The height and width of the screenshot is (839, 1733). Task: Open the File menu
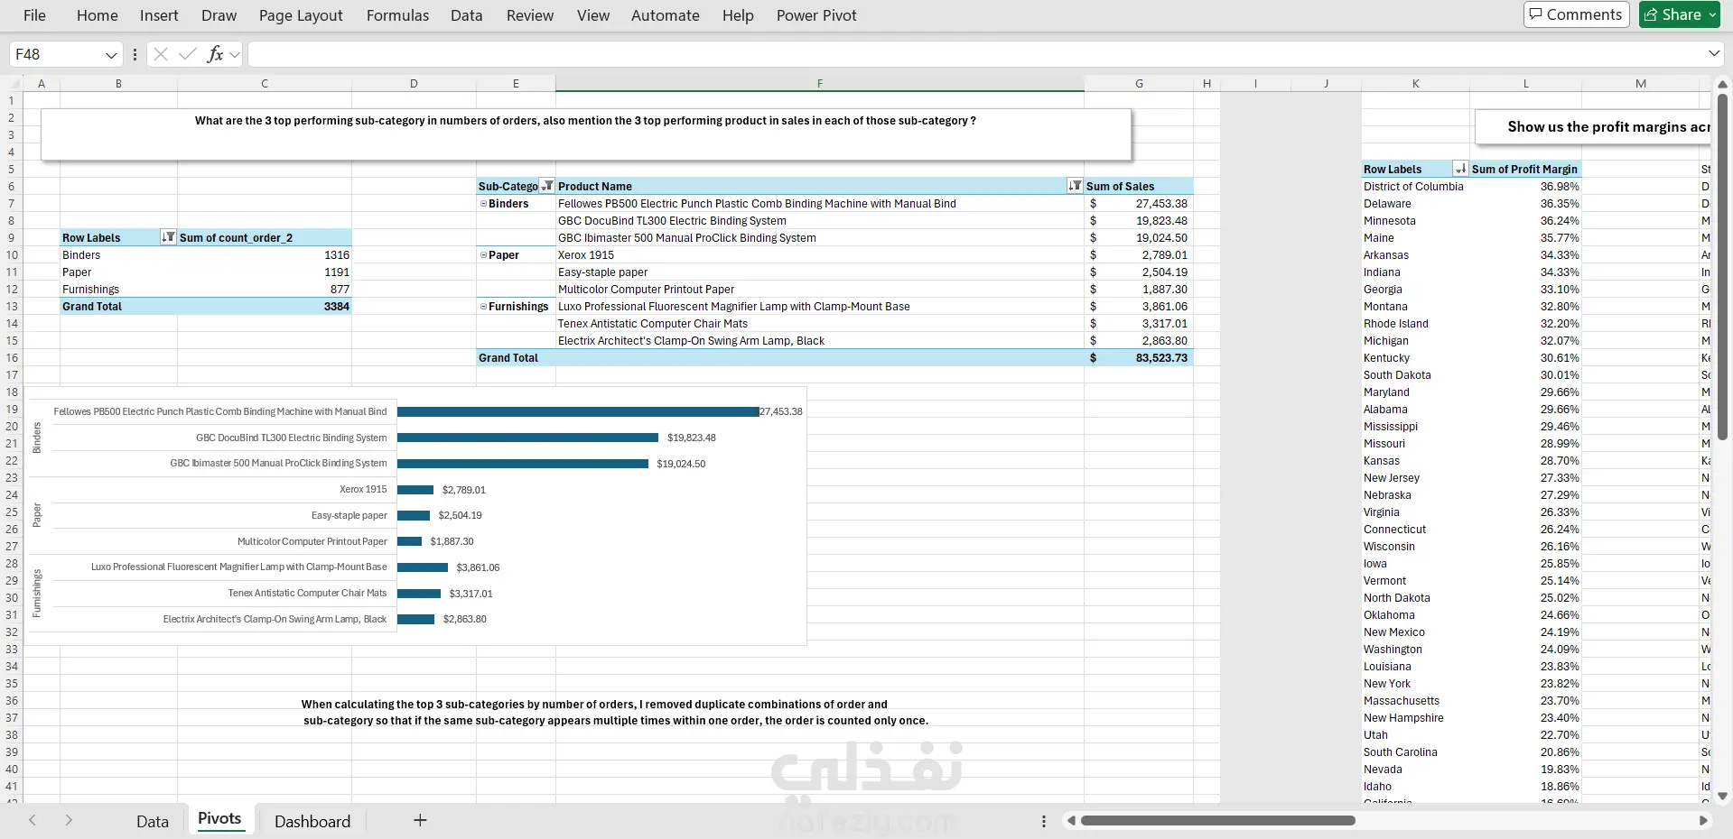point(34,15)
